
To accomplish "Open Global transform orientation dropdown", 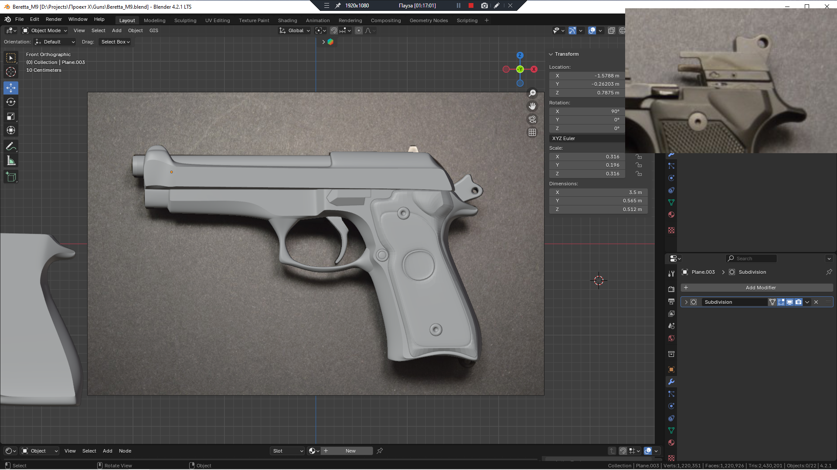I will 295,30.
